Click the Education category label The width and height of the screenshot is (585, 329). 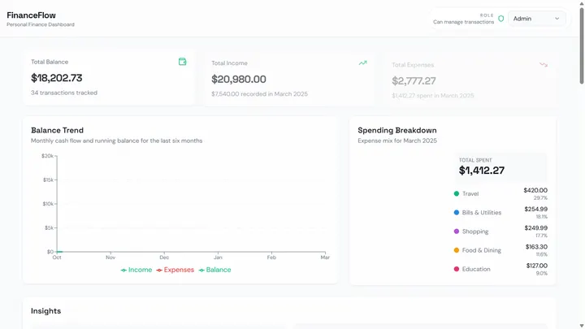point(476,269)
